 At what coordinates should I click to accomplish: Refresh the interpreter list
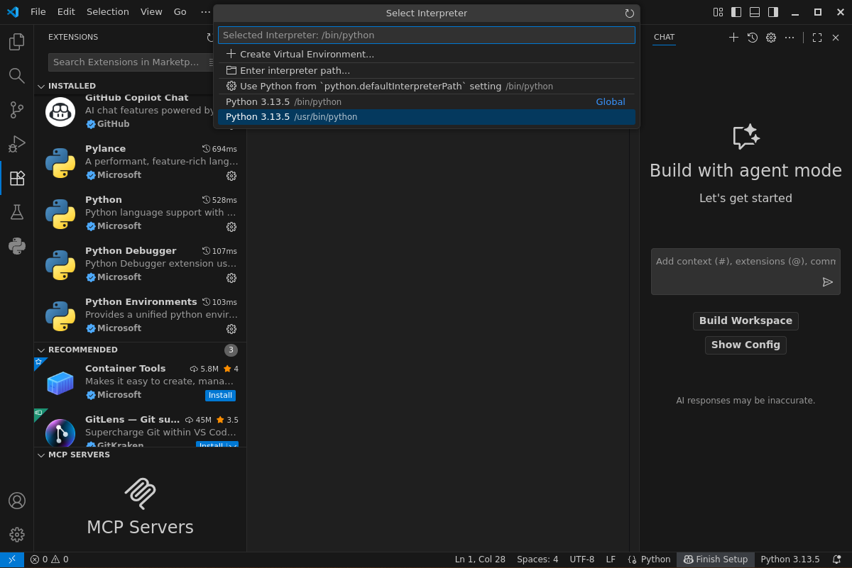629,13
